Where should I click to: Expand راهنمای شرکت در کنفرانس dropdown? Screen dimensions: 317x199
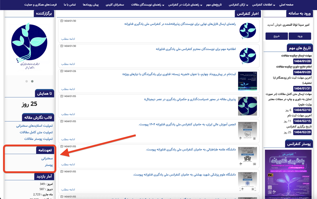(x=185, y=5)
